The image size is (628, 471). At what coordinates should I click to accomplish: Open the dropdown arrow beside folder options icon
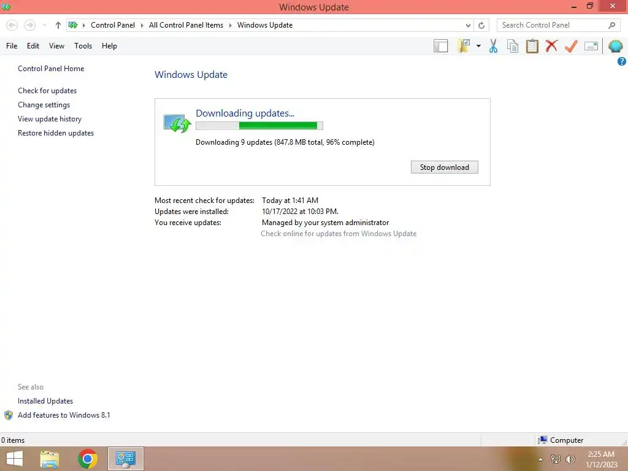[478, 46]
